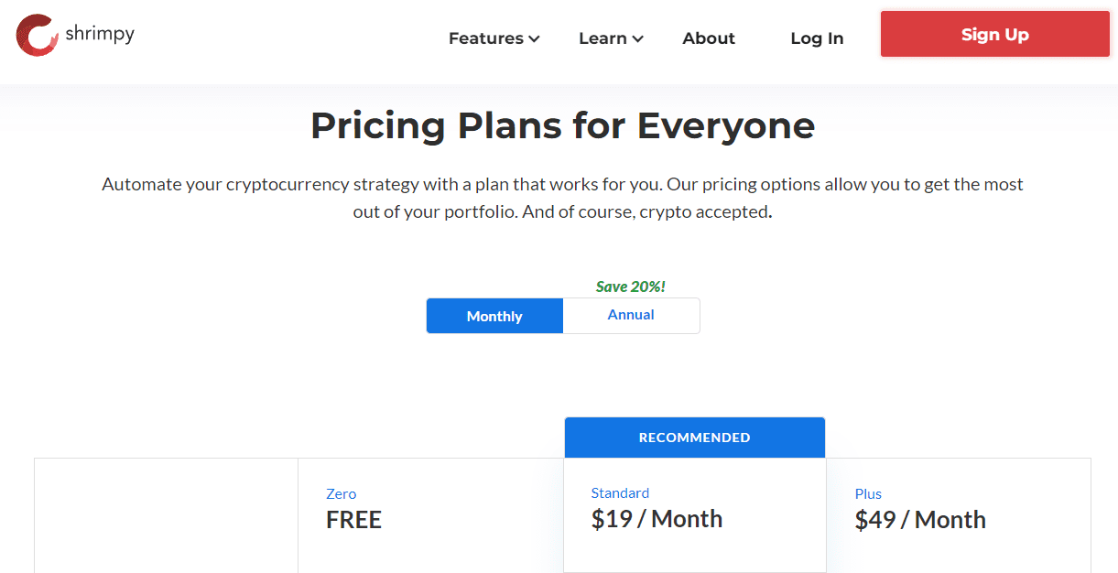This screenshot has height=573, width=1118.
Task: Click the $49 / Month price
Action: [920, 520]
